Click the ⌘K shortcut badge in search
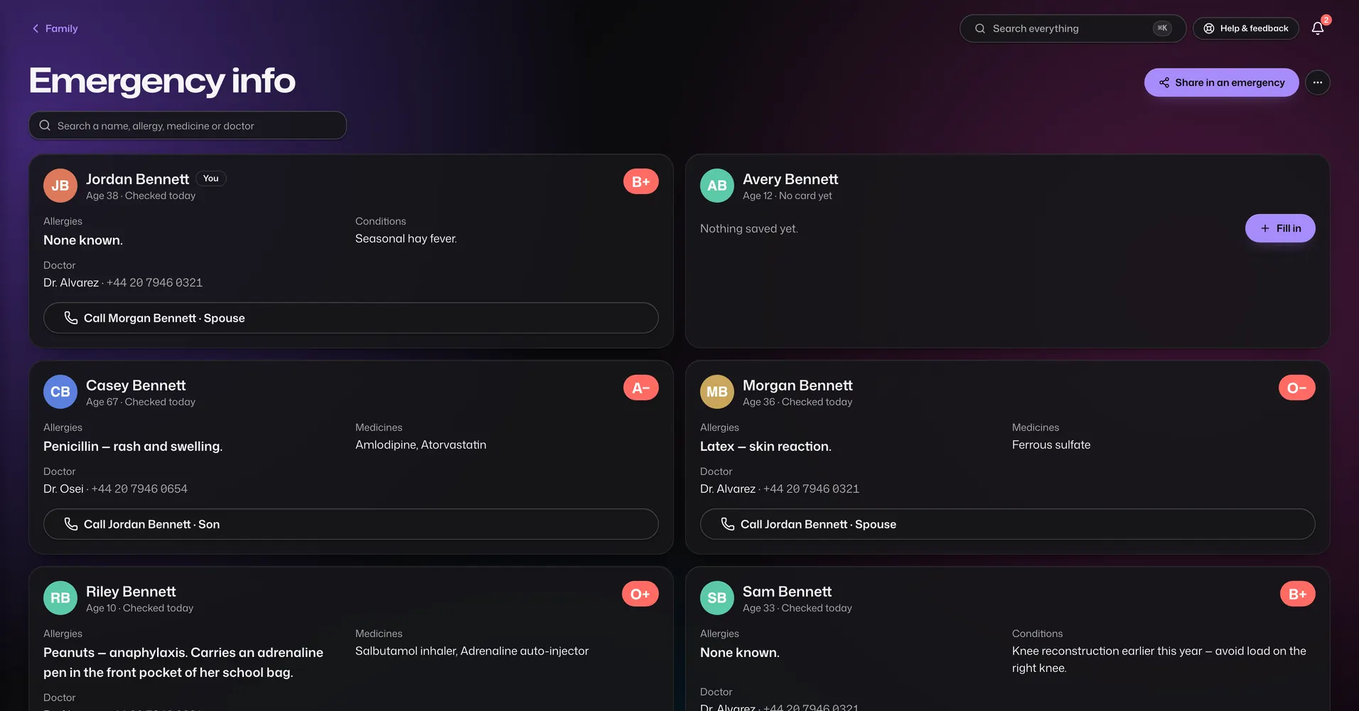1359x711 pixels. coord(1162,28)
